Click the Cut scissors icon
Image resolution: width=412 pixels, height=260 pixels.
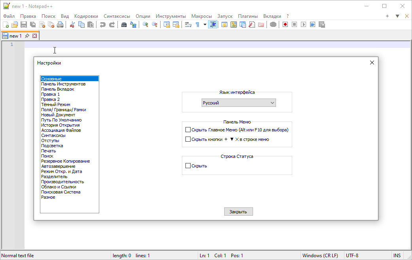(72, 25)
